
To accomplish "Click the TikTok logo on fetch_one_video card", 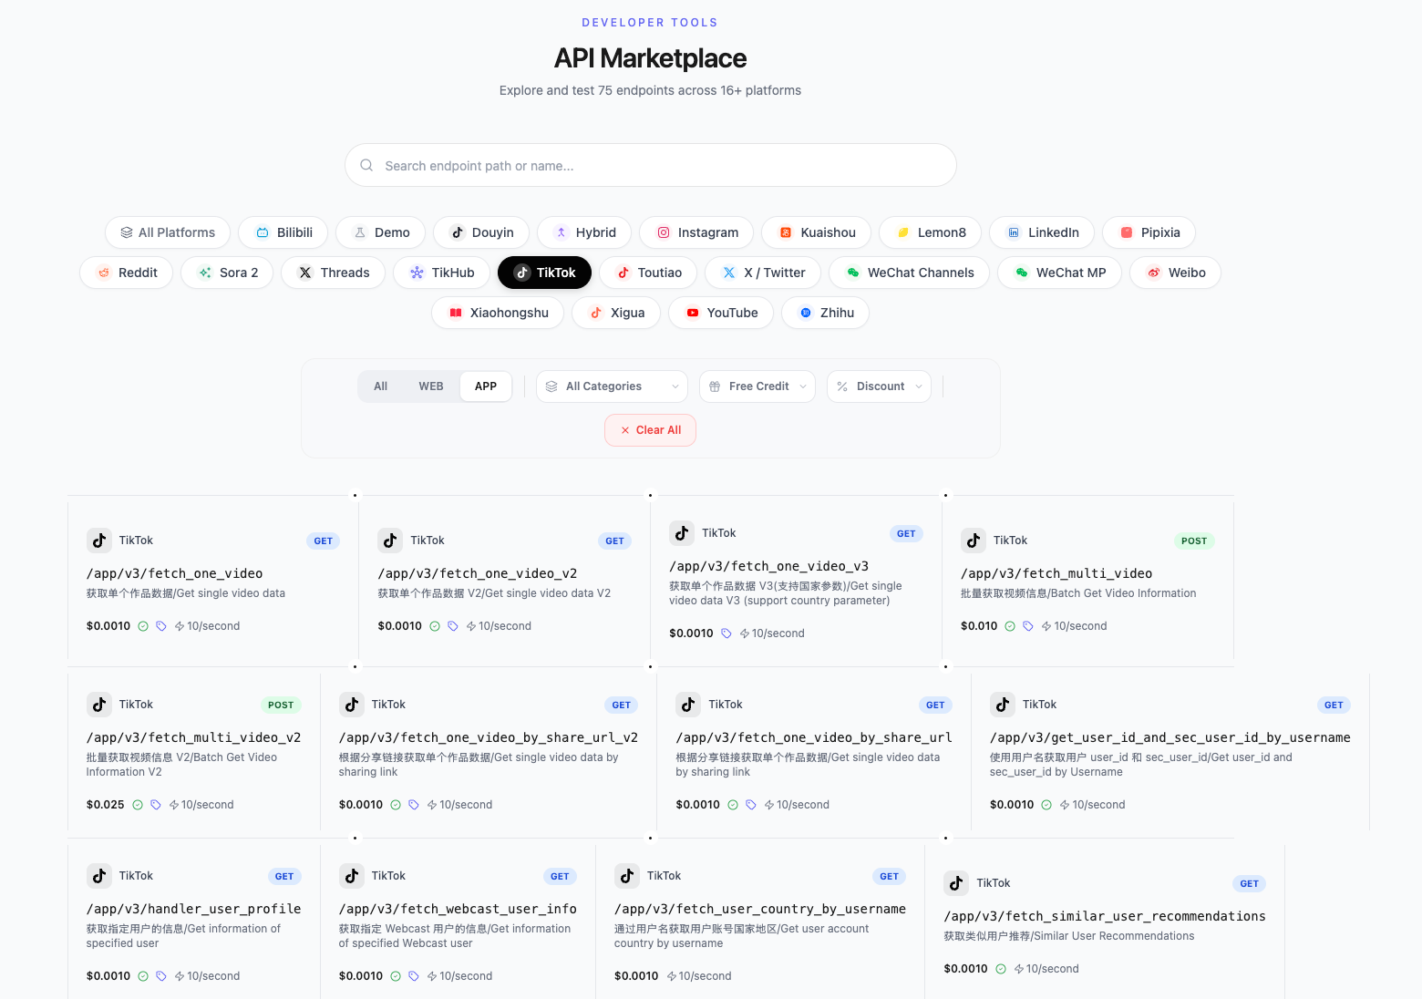I will tap(99, 540).
